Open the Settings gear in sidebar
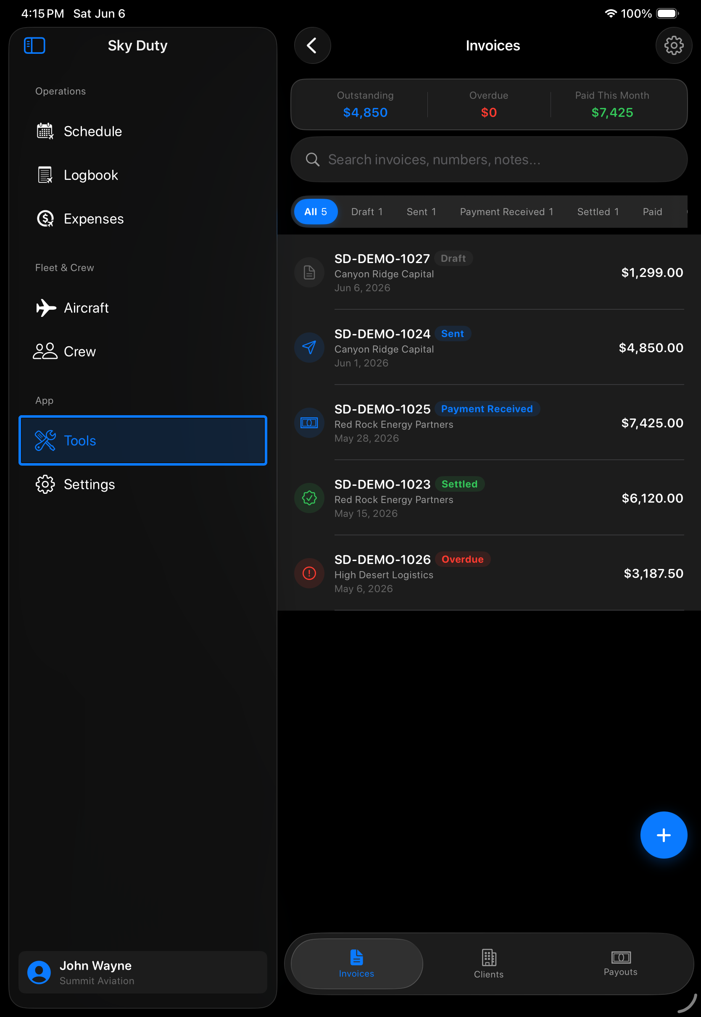This screenshot has height=1017, width=701. click(45, 485)
